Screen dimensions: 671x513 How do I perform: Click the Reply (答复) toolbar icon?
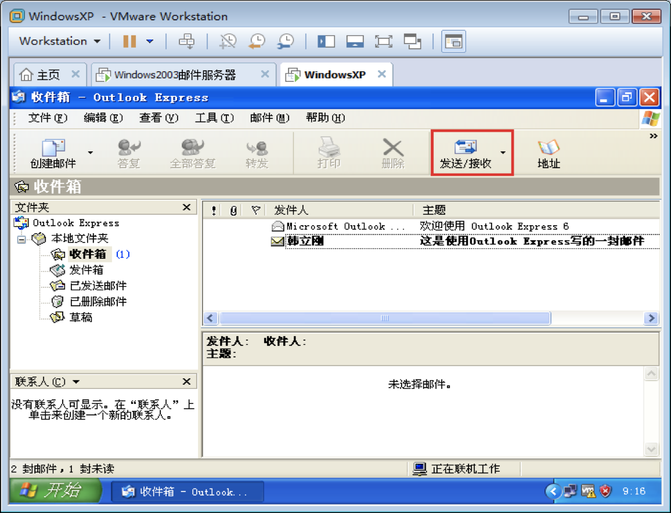tap(129, 153)
